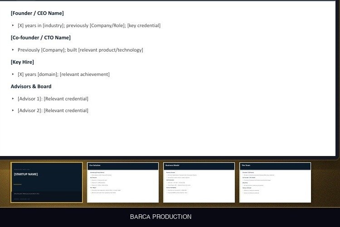Click the [Key Hire] heading
The image size is (340, 227).
pos(22,62)
